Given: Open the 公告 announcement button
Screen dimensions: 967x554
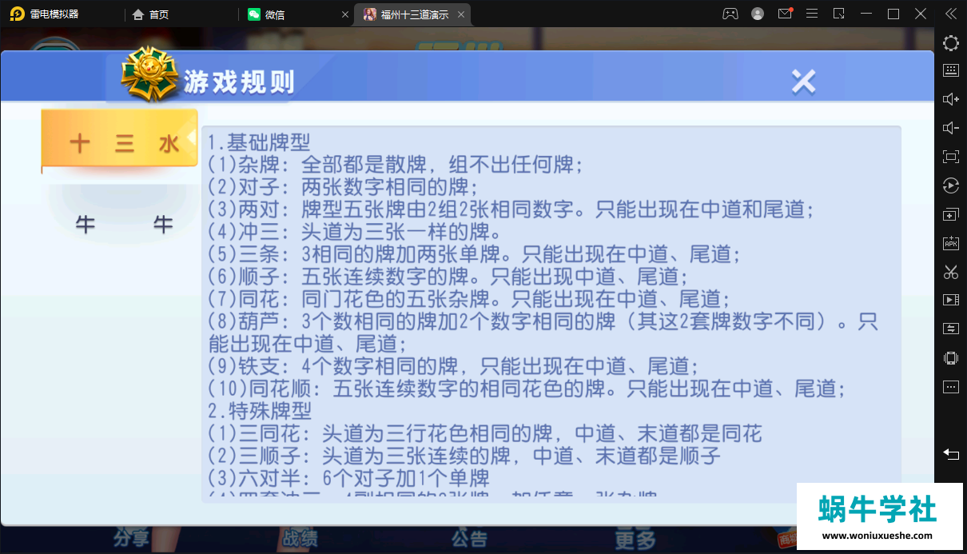Looking at the screenshot, I should [x=470, y=540].
